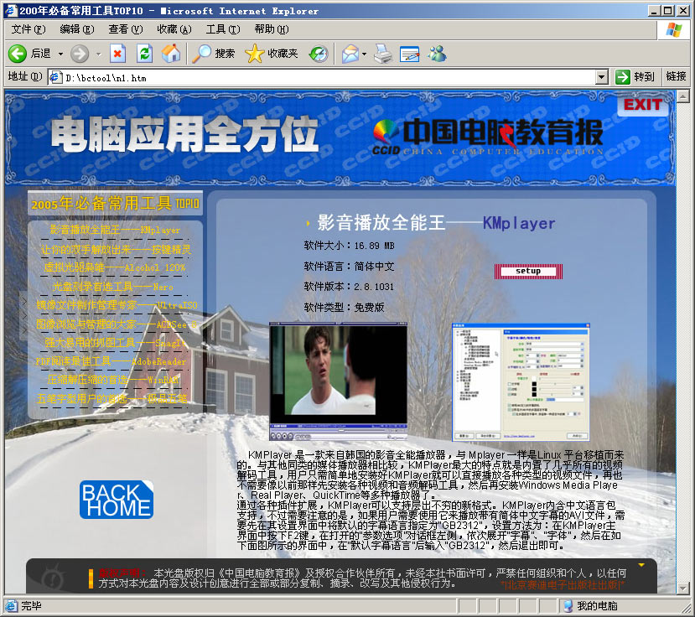This screenshot has height=617, width=695.
Task: Click the 完毕 status bar text
Action: tap(31, 606)
